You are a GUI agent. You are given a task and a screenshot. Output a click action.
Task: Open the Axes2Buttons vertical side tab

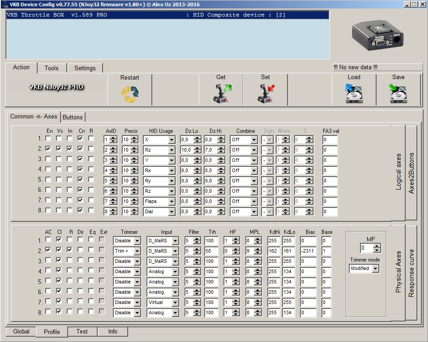click(411, 173)
